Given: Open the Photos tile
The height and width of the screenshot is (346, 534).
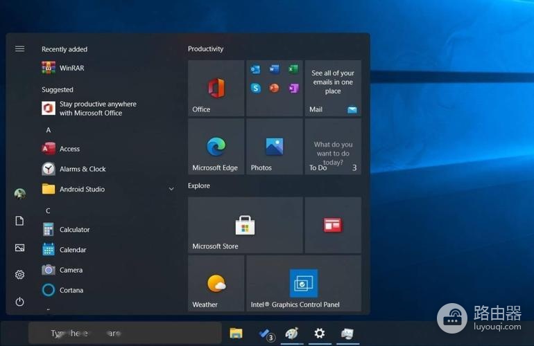Looking at the screenshot, I should click(x=275, y=147).
